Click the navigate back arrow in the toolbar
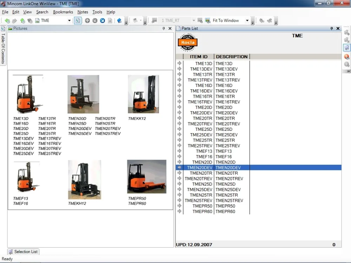This screenshot has height=263, width=351. coord(7,21)
